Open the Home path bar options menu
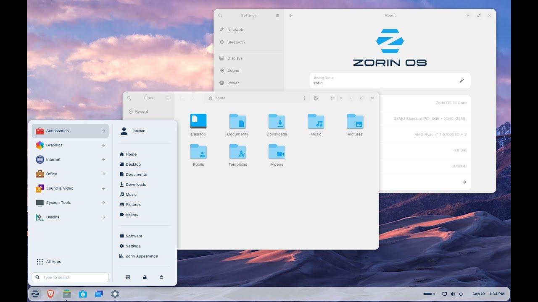 [304, 98]
